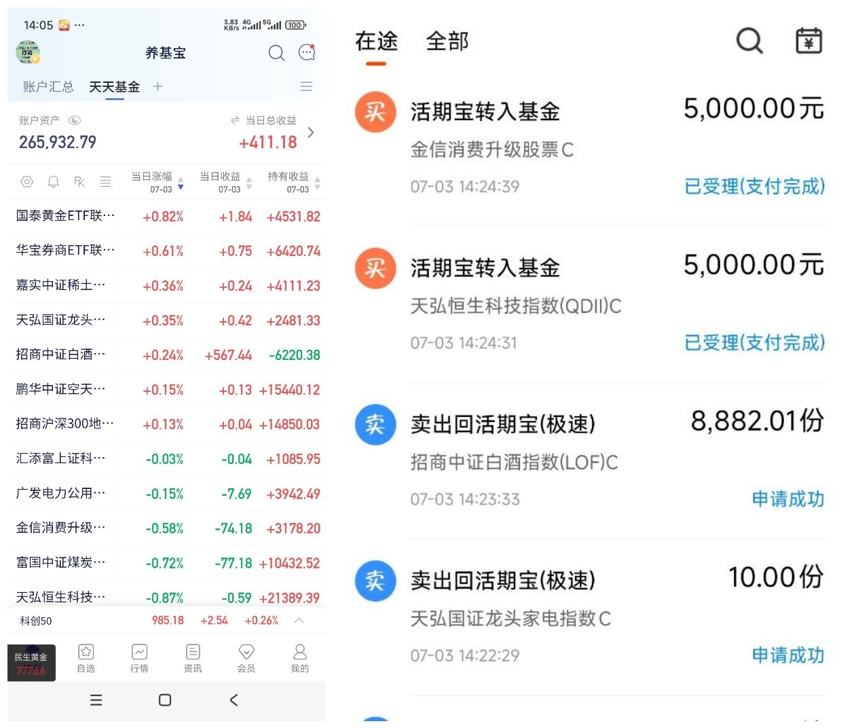Open 华宝券商ETF联 fund row

point(166,251)
